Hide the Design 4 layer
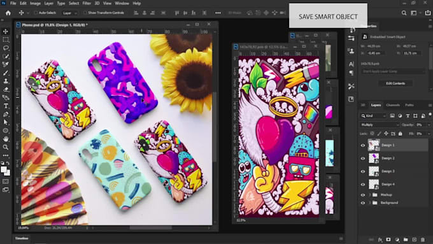Screen dimensions: 433x244 coord(363,184)
